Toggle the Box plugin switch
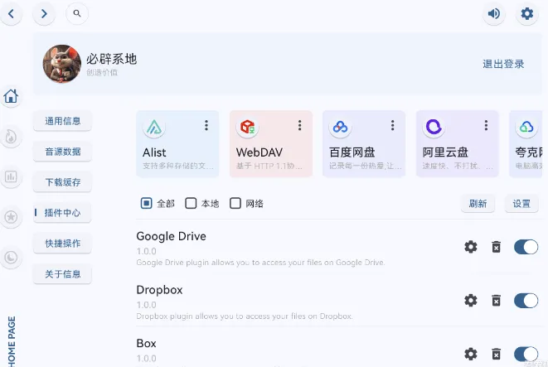 pos(526,354)
